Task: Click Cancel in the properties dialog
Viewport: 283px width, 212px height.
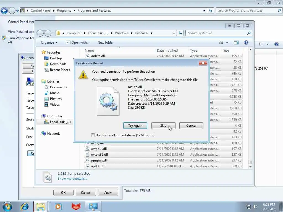Action: pyautogui.click(x=86, y=192)
